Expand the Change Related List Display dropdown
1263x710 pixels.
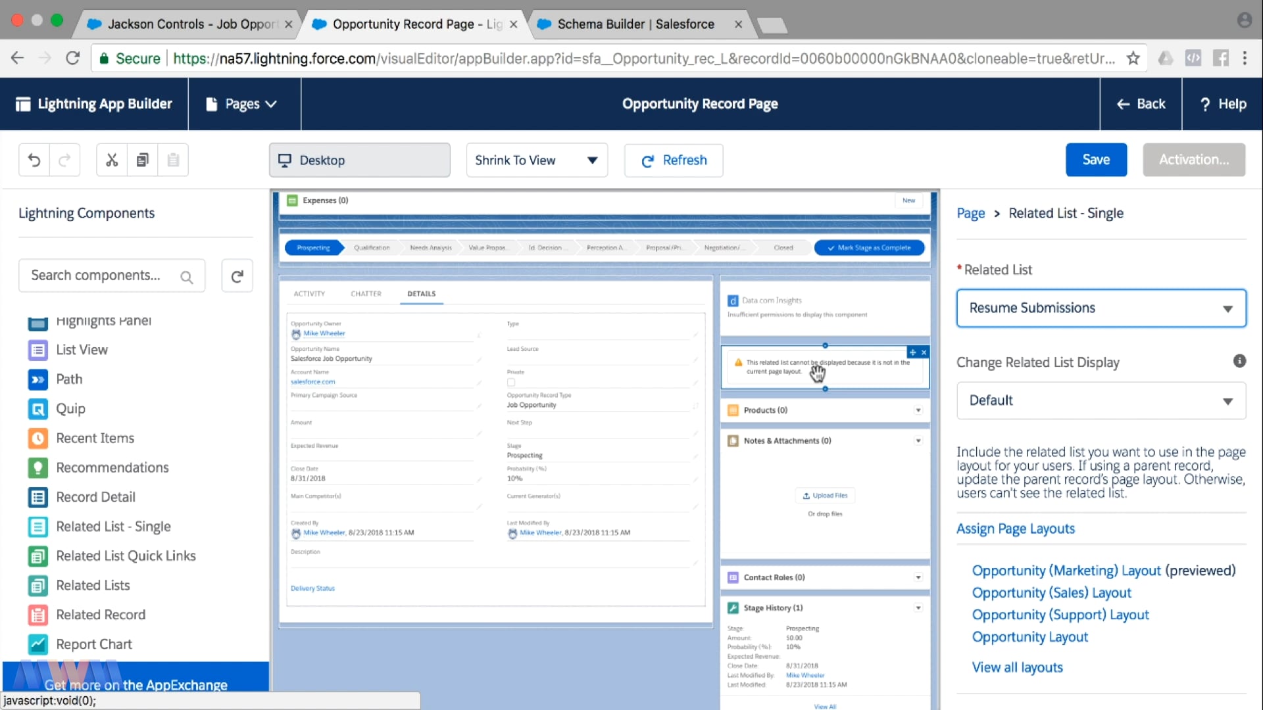[x=1101, y=400]
